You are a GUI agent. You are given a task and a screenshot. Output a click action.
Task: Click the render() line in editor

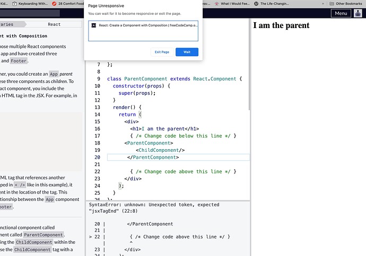127,107
